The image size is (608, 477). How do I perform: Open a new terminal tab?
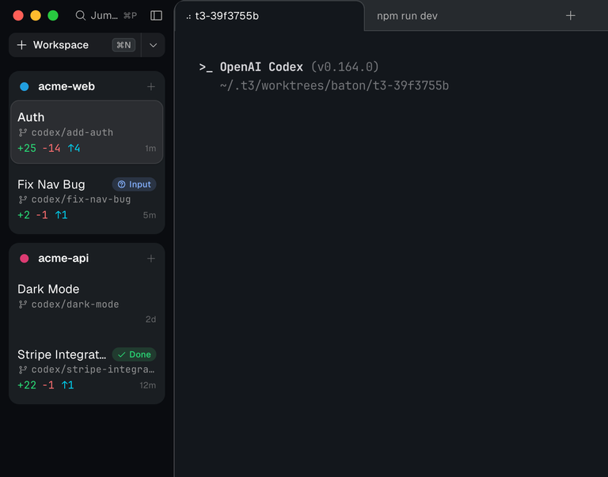570,16
